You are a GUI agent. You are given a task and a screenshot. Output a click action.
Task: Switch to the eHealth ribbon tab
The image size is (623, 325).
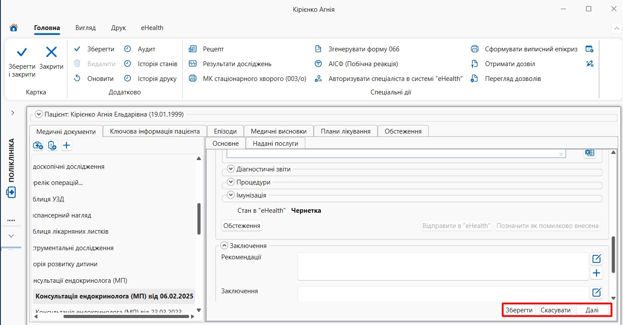pos(152,28)
